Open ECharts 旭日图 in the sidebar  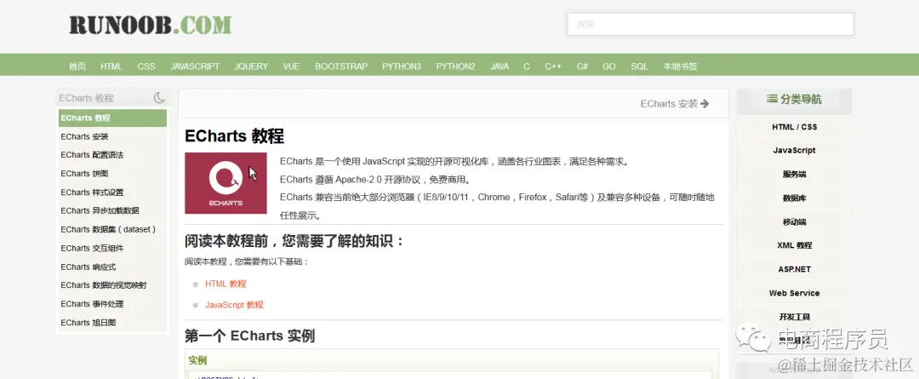(88, 323)
